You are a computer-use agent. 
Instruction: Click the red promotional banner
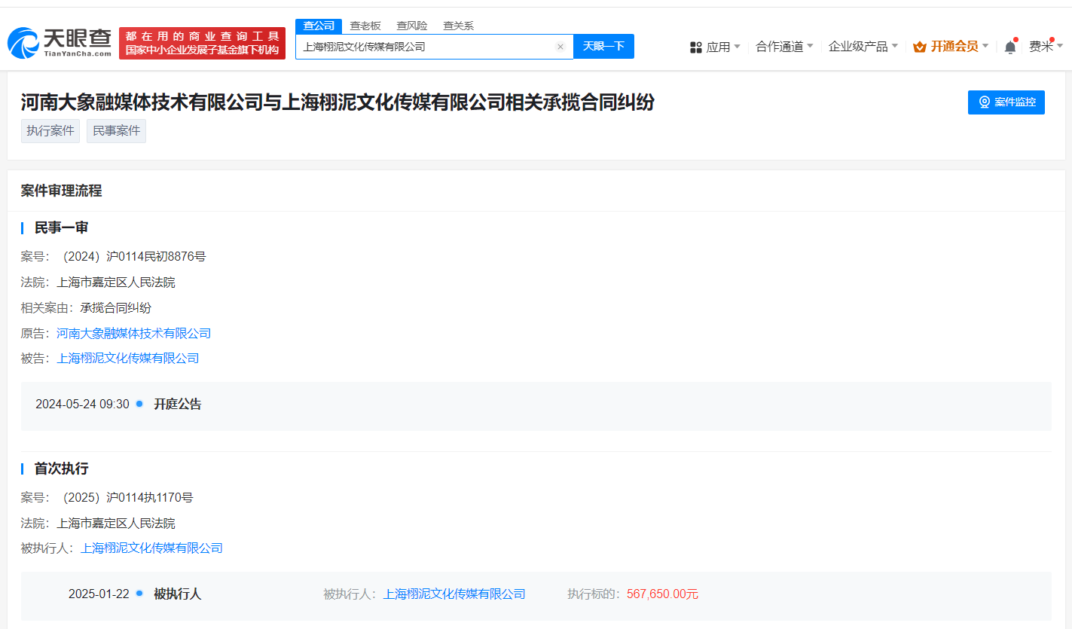pyautogui.click(x=202, y=43)
